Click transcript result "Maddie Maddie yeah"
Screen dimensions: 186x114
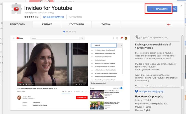(100, 60)
